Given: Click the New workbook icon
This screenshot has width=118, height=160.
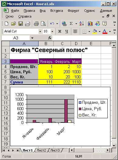Looking at the screenshot, I should [7, 24].
